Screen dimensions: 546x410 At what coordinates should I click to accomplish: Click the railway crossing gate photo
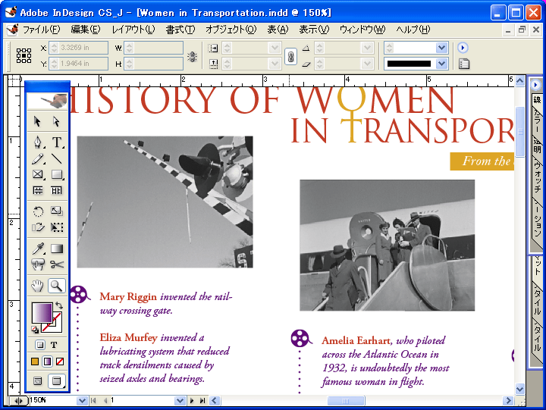point(165,202)
